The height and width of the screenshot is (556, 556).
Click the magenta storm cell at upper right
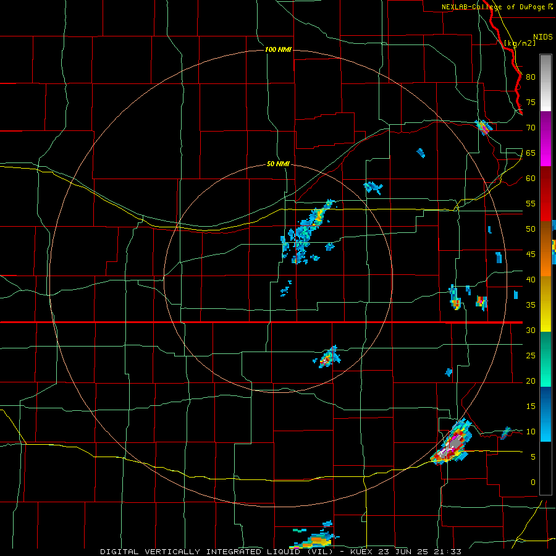point(484,127)
